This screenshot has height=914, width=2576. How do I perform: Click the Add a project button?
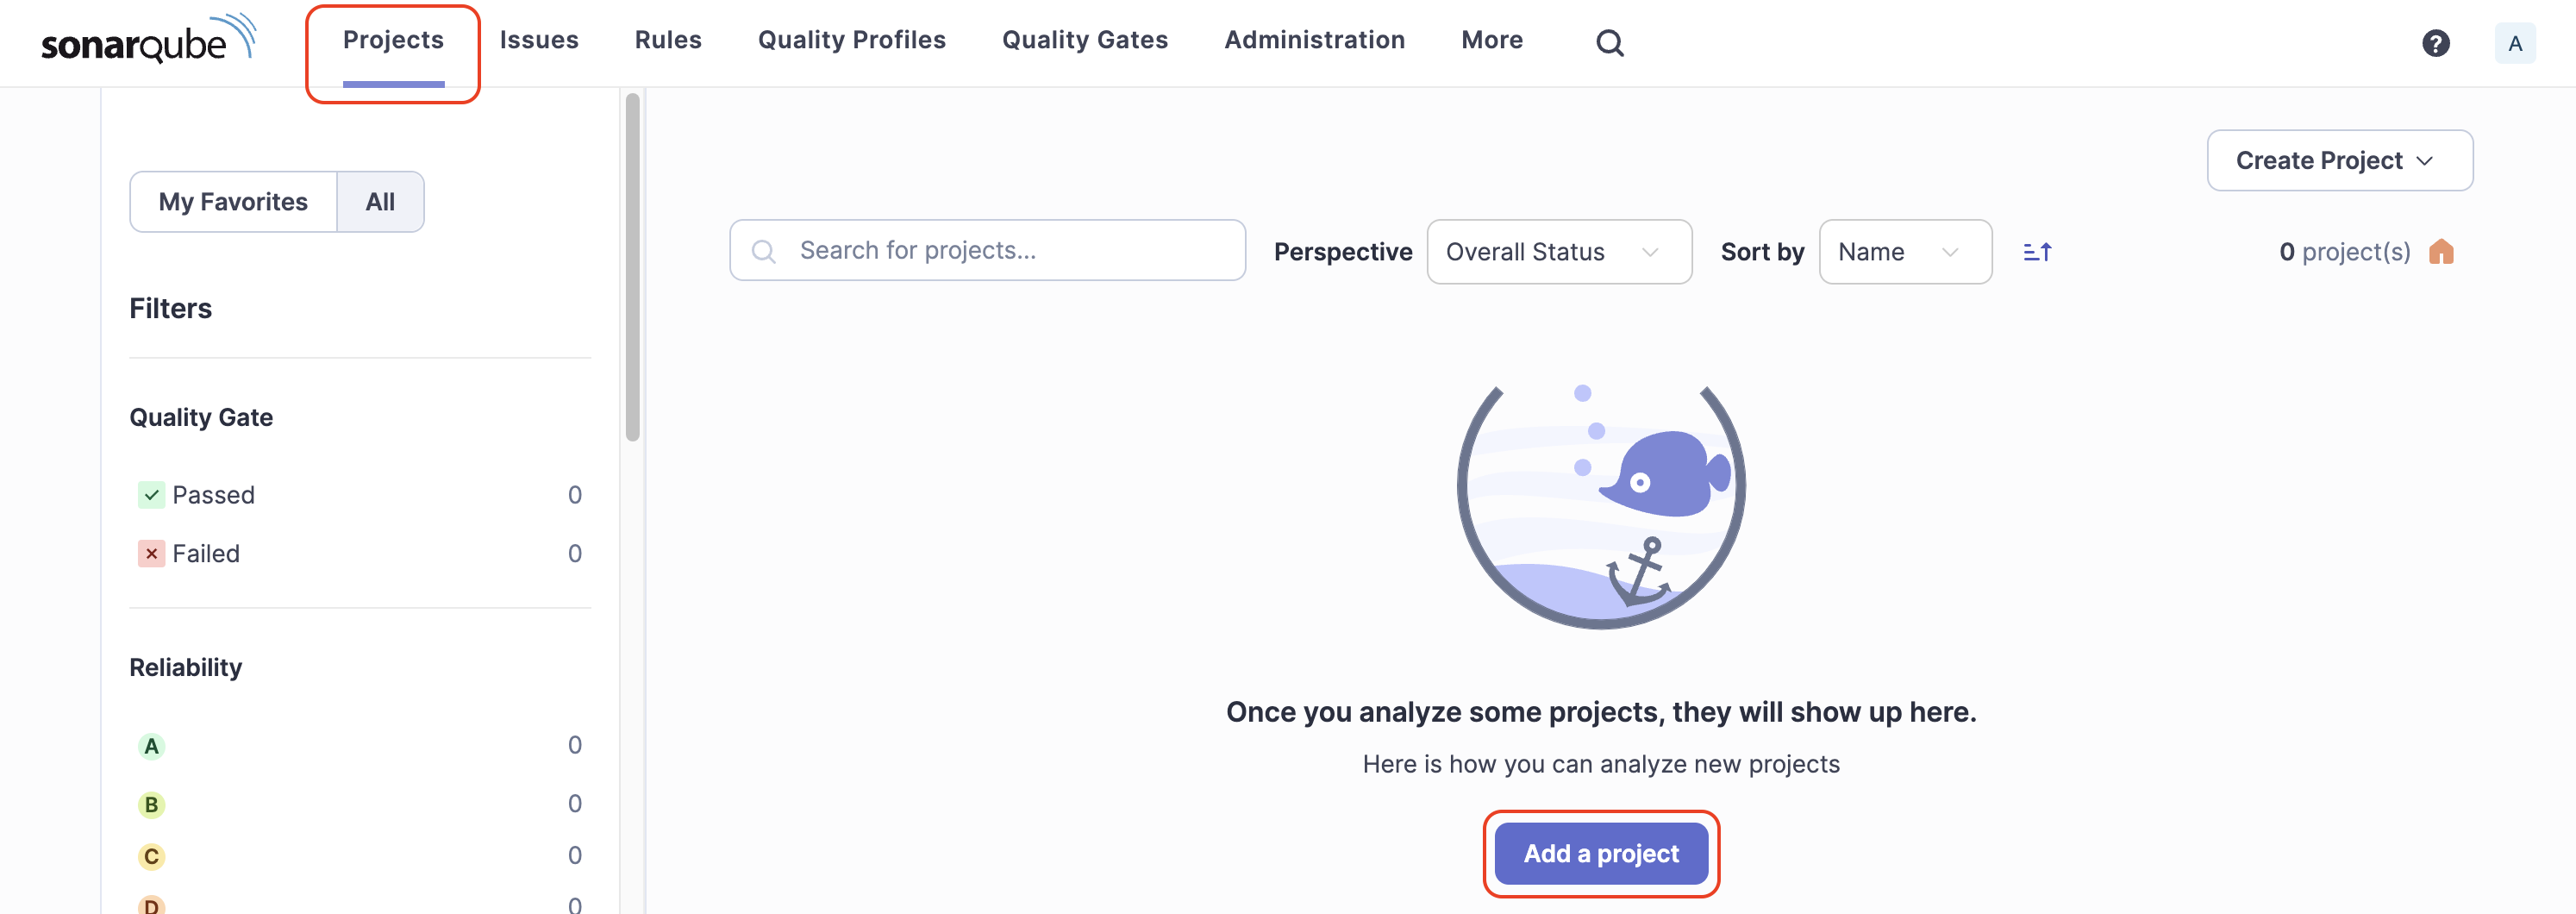[1600, 853]
